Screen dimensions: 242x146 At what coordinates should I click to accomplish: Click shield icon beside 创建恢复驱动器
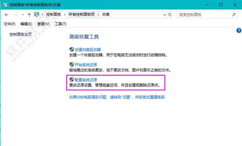point(72,50)
